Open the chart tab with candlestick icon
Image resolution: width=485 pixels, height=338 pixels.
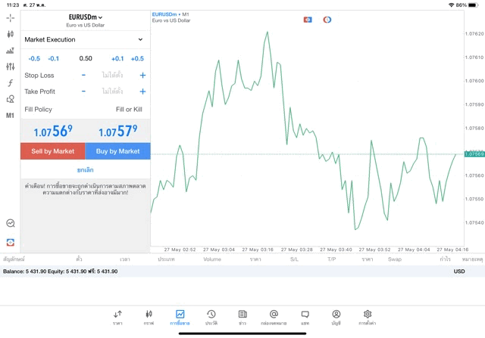pos(149,318)
